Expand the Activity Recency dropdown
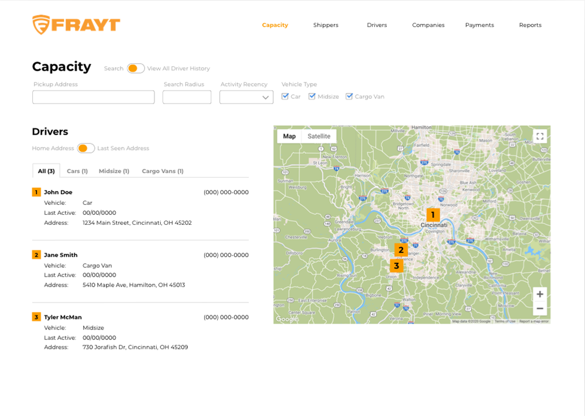 [x=246, y=97]
